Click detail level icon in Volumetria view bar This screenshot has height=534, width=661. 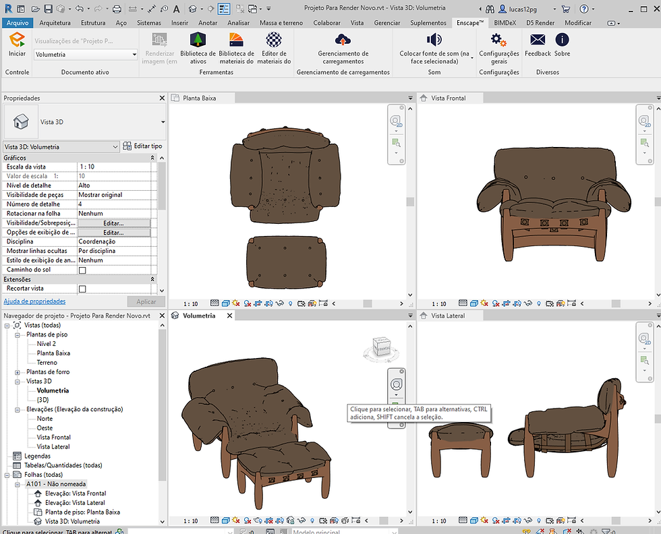(214, 521)
